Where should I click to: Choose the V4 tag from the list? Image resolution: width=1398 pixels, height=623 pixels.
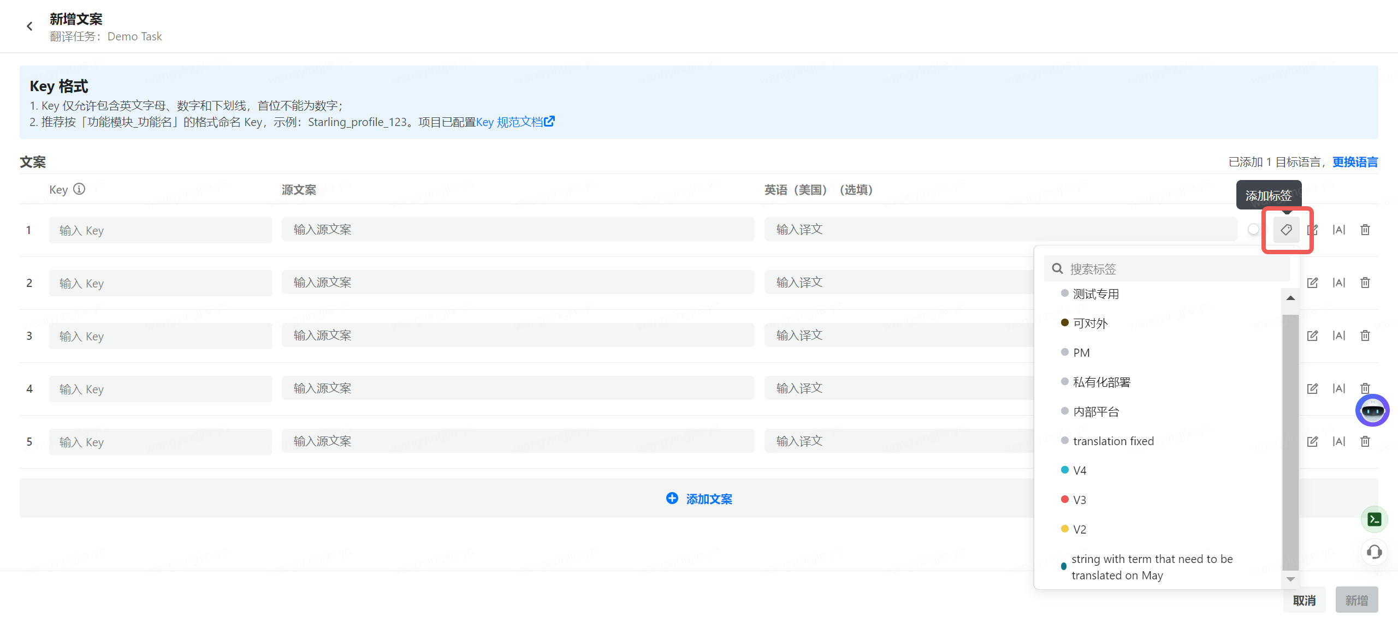tap(1079, 470)
